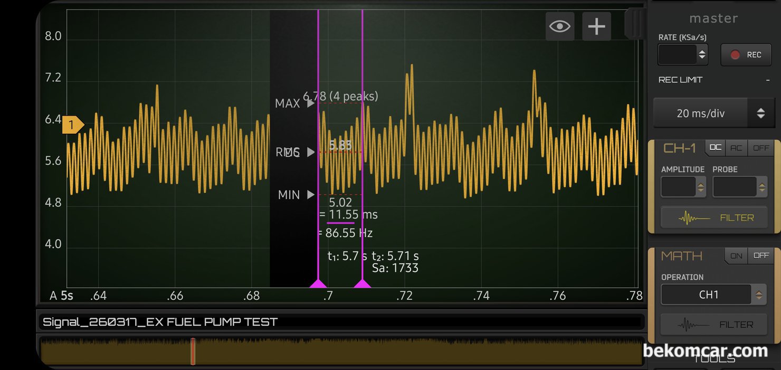Open the 20 ms/div timebase dropdown
Screen dimensions: 781x370
pyautogui.click(x=760, y=113)
